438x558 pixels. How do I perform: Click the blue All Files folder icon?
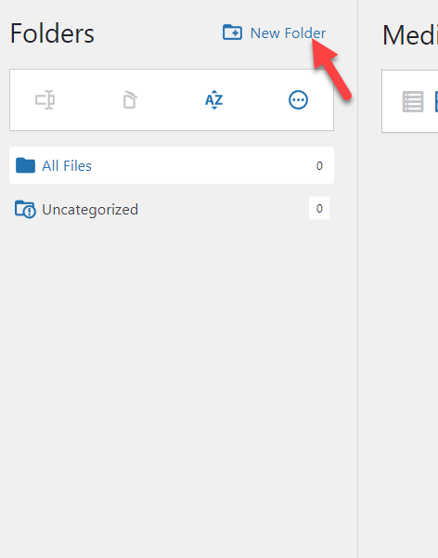click(25, 165)
